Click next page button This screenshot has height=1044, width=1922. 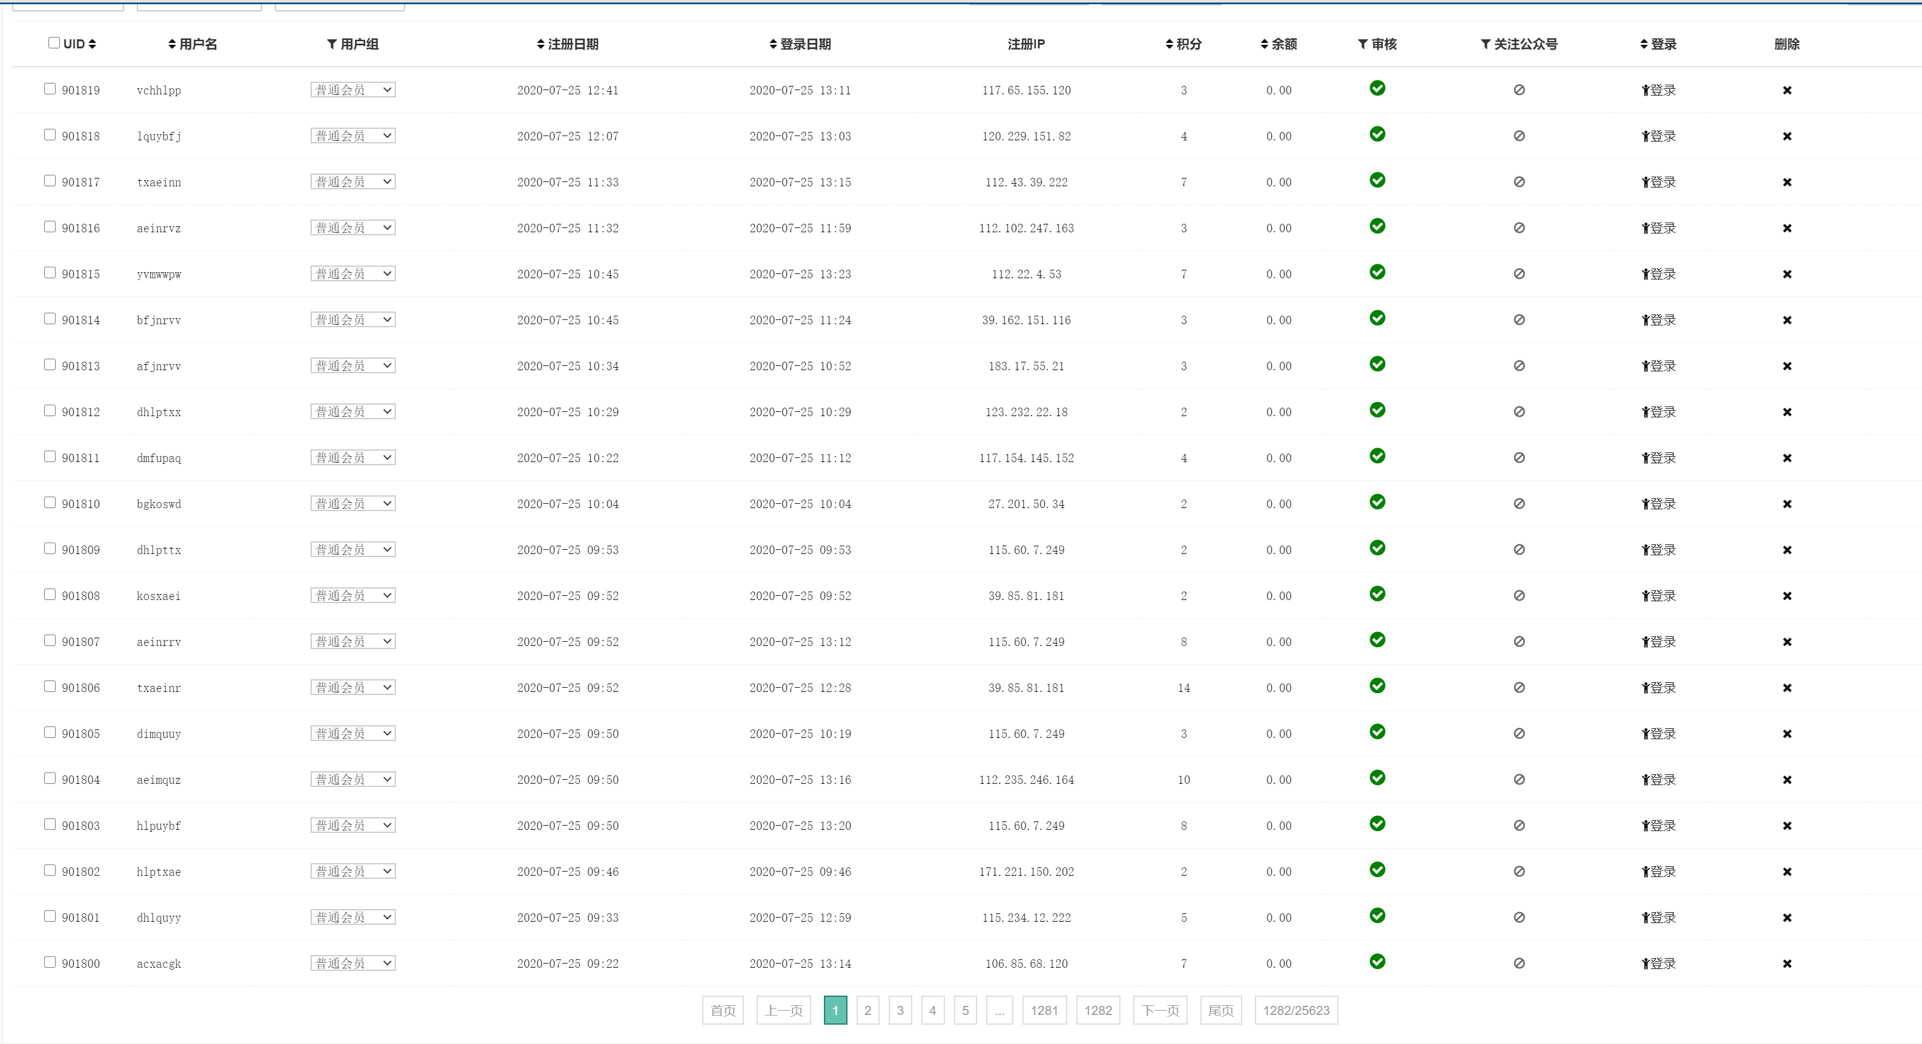pyautogui.click(x=1159, y=1011)
